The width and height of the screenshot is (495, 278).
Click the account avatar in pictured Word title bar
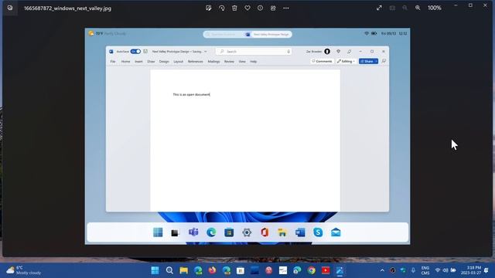click(x=327, y=52)
